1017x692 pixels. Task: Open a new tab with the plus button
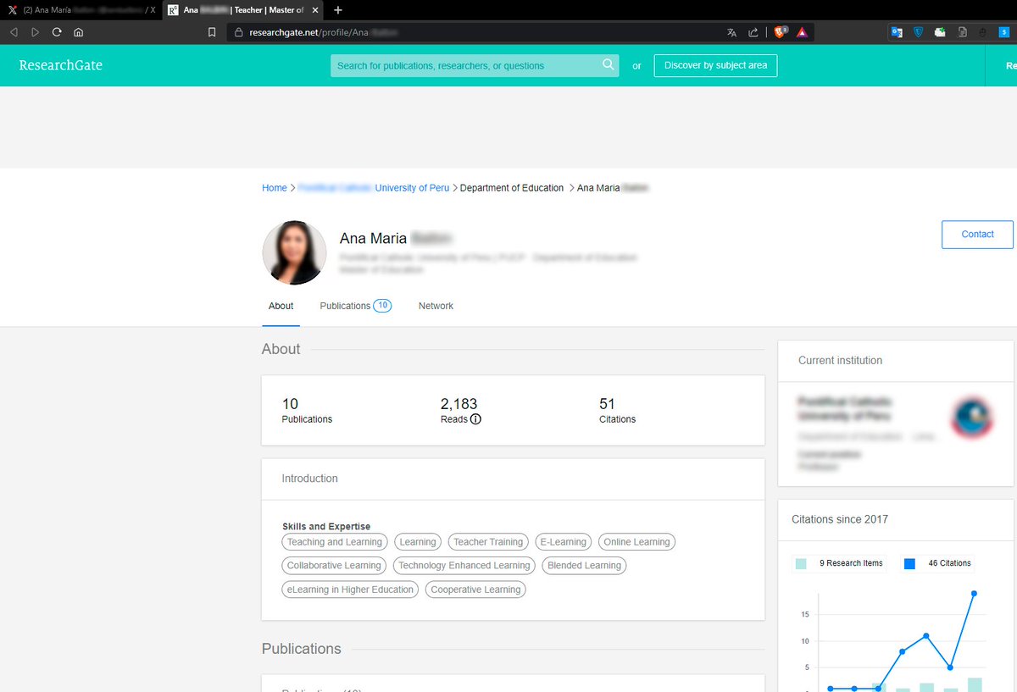pyautogui.click(x=337, y=9)
